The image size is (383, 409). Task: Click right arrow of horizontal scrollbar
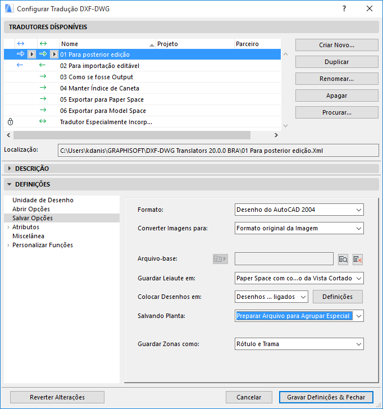[276, 135]
